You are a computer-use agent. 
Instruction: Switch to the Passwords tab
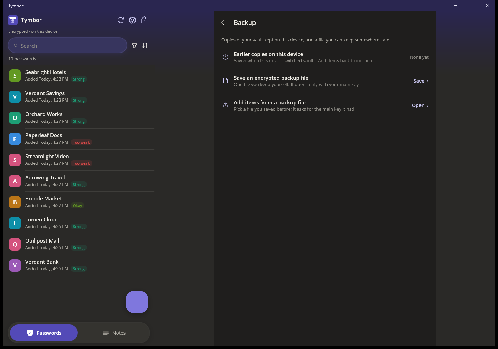tap(44, 333)
